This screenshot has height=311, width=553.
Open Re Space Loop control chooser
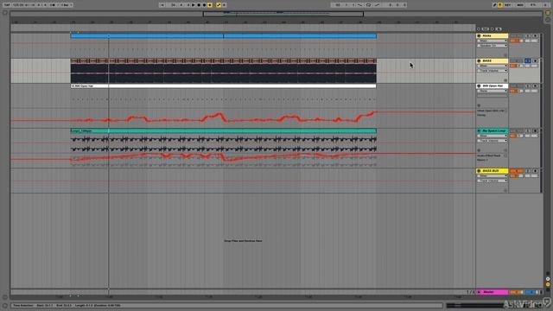493,141
